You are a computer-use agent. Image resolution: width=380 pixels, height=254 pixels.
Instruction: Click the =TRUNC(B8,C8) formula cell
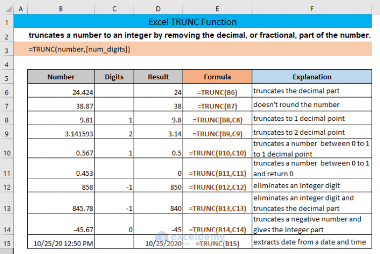tap(217, 118)
